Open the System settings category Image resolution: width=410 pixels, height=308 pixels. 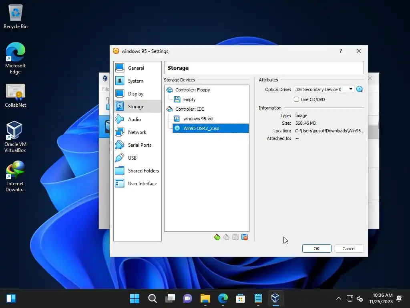[x=137, y=81]
